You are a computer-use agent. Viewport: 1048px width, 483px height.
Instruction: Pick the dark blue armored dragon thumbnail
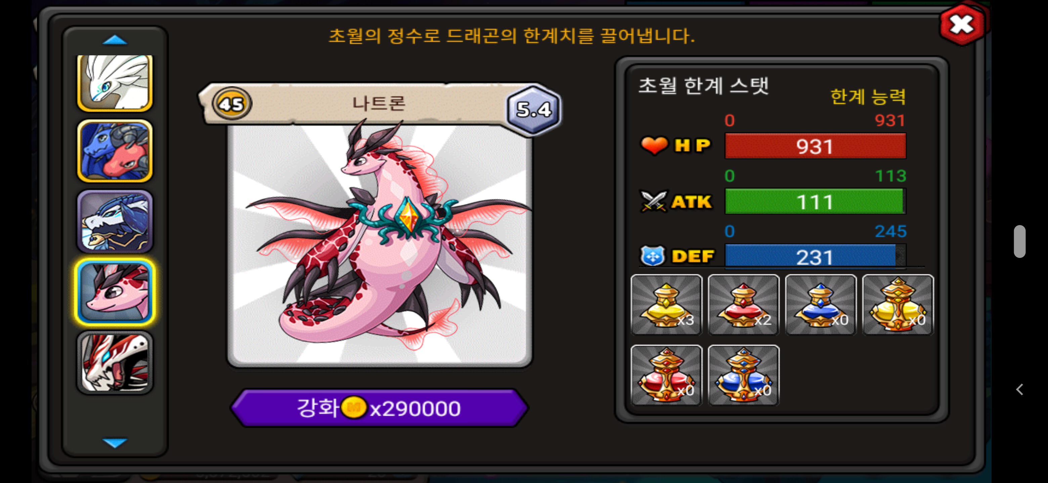click(115, 221)
